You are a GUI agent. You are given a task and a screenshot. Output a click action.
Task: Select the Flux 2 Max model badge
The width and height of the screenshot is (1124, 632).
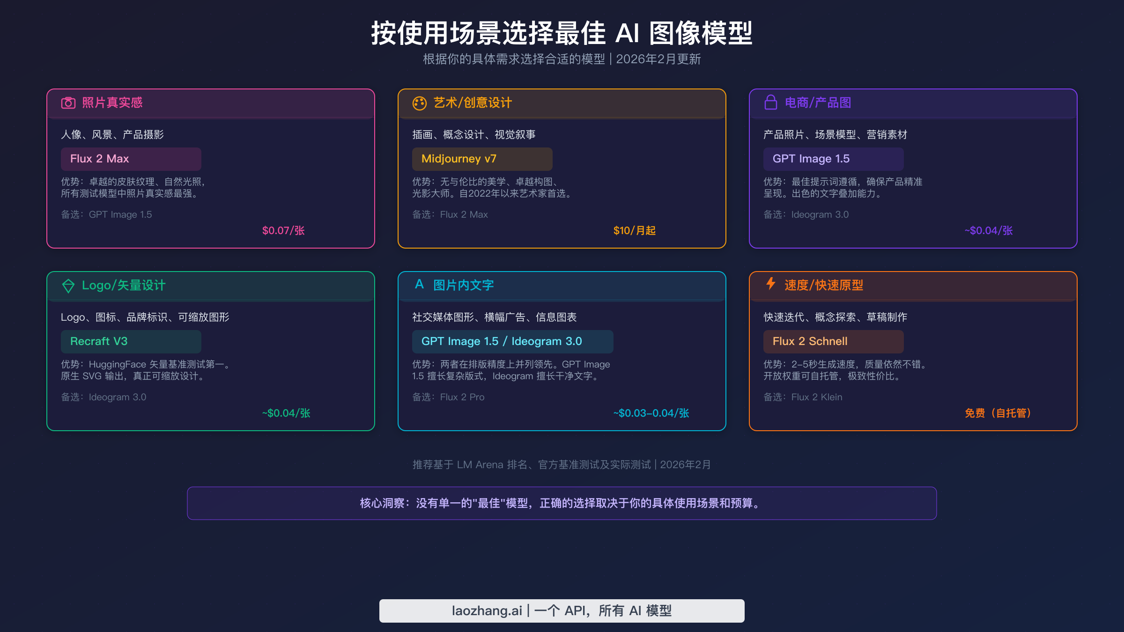tap(131, 159)
